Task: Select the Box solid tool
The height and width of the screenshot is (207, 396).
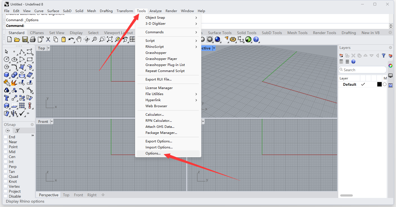Action: pyautogui.click(x=7, y=75)
